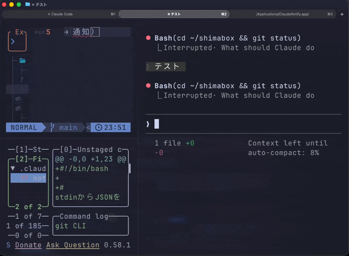Screen dimensions: 349x256
Task: Click the Donate link in lazygit footer
Action: (x=28, y=245)
